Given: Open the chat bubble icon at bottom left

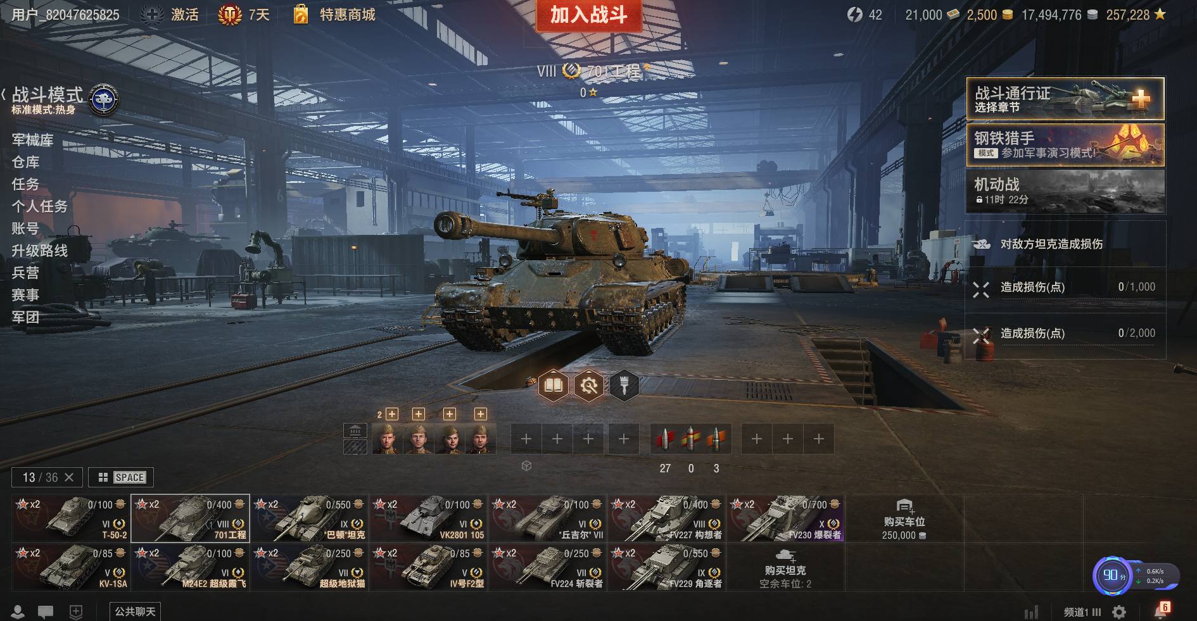Looking at the screenshot, I should click(x=46, y=612).
